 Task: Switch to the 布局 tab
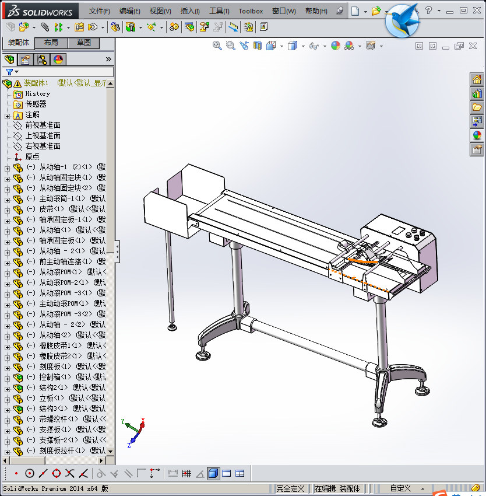(51, 43)
